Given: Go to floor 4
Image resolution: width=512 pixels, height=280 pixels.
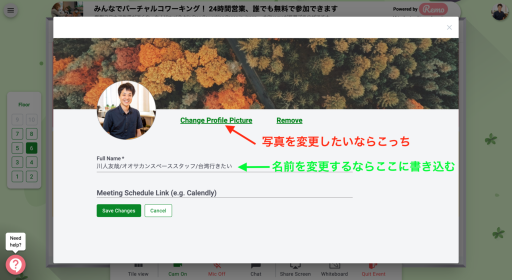Looking at the screenshot, I should [x=31, y=162].
